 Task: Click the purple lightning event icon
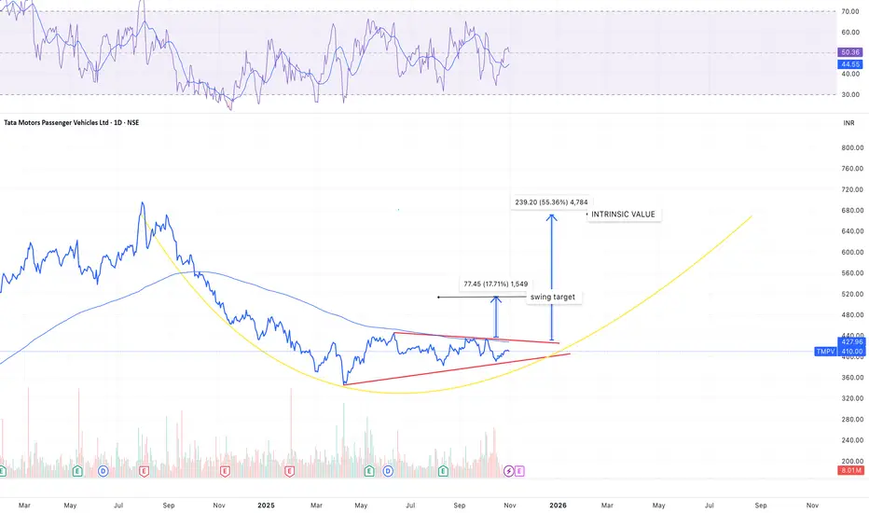tap(509, 471)
